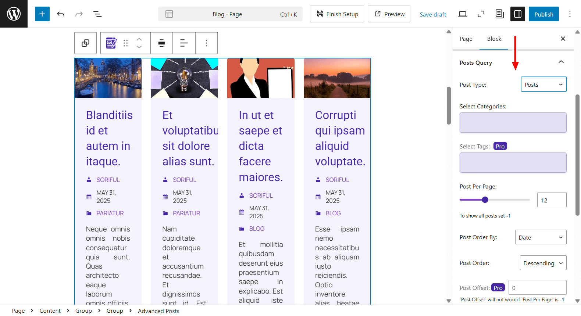Click the Advanced Posts block icon
Image resolution: width=581 pixels, height=316 pixels.
pos(111,43)
